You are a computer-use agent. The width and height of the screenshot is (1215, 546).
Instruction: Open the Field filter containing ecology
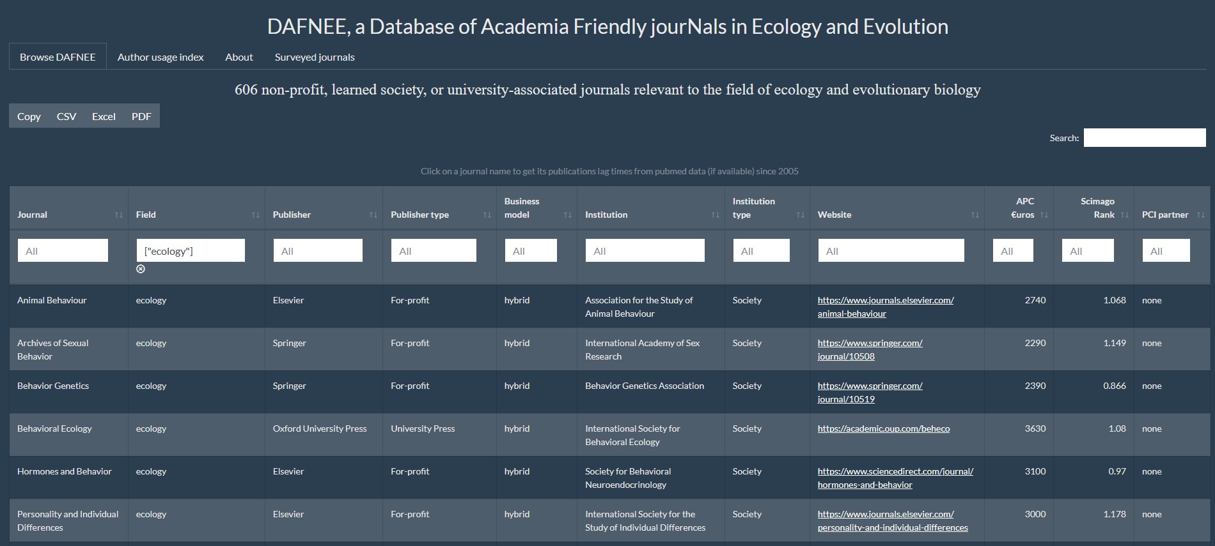(190, 250)
